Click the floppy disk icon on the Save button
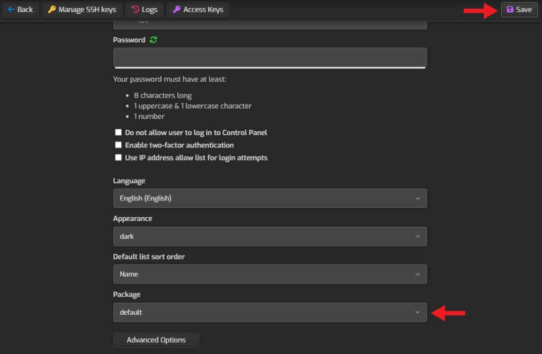 pyautogui.click(x=510, y=9)
